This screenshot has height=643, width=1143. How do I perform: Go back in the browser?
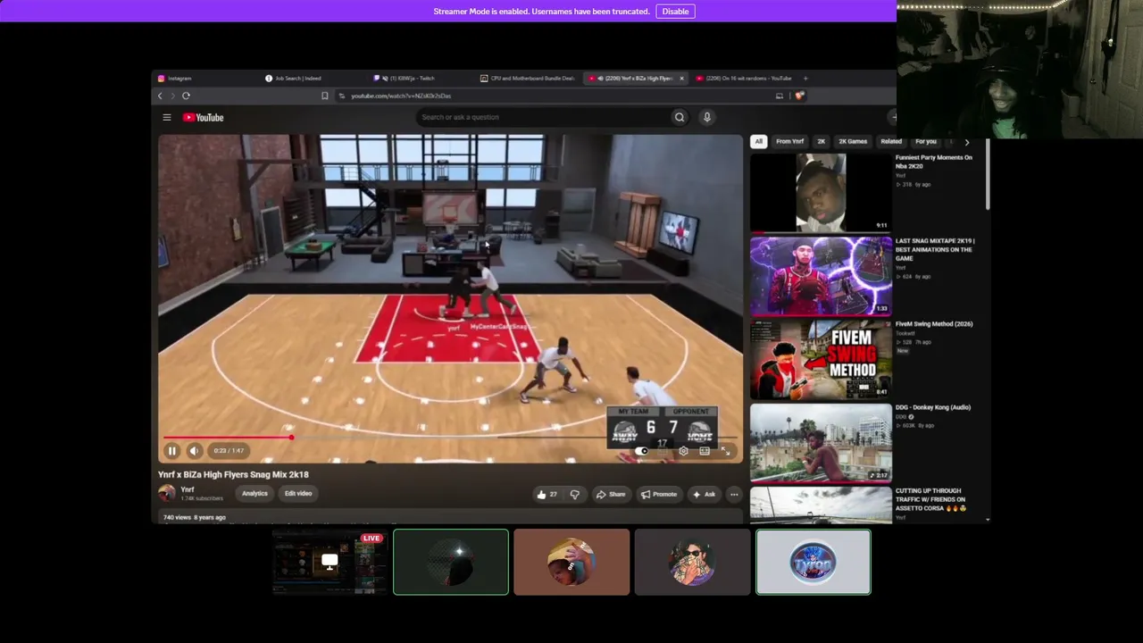pyautogui.click(x=160, y=96)
